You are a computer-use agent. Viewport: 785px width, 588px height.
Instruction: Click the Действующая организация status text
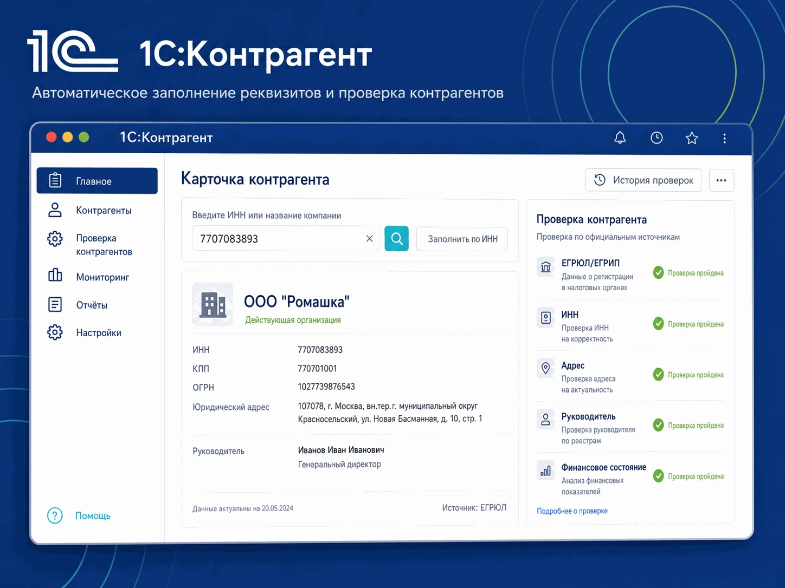pyautogui.click(x=293, y=320)
